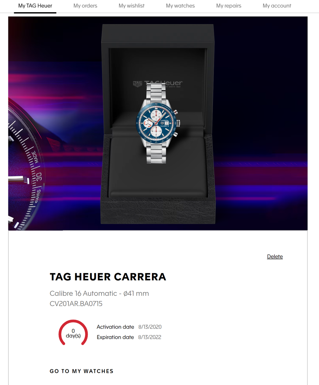The width and height of the screenshot is (319, 385).
Task: Go to the My watches tab
Action: point(180,6)
